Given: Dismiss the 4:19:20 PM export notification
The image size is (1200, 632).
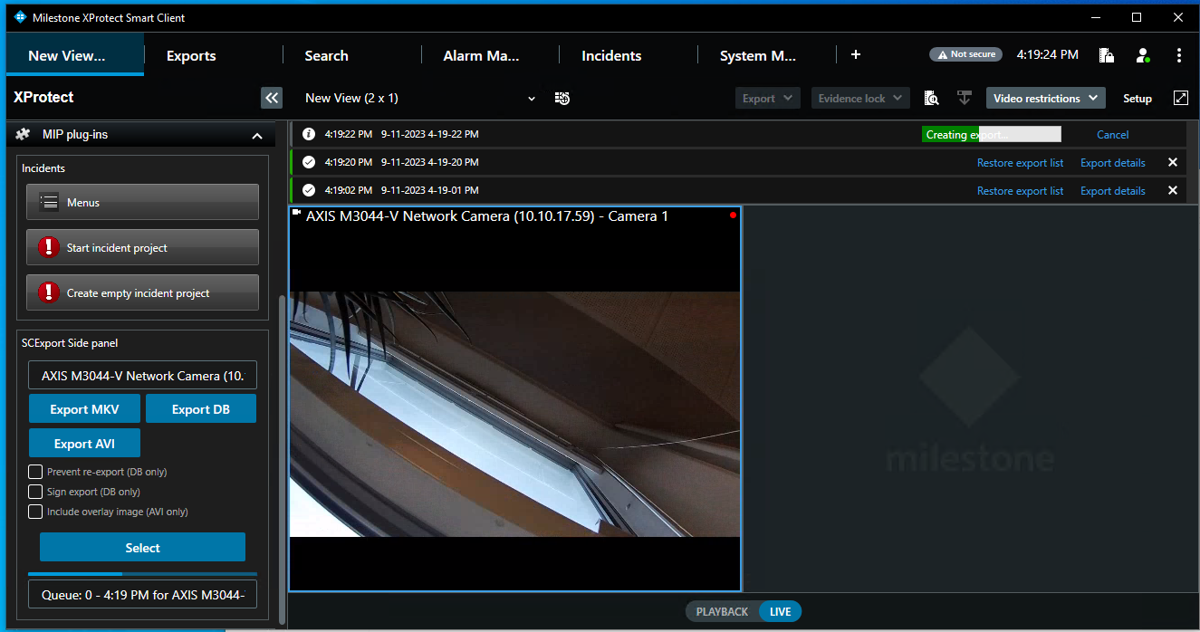Looking at the screenshot, I should tap(1173, 163).
